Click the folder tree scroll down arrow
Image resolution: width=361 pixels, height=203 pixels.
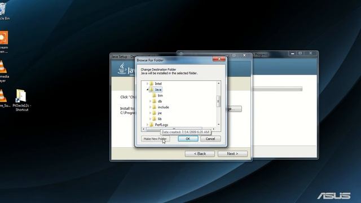[x=218, y=125]
